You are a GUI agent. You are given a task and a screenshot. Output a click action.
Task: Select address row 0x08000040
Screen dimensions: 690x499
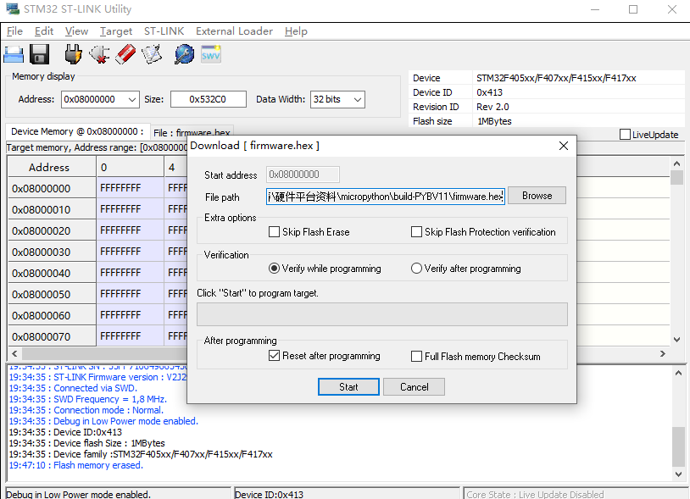click(52, 273)
